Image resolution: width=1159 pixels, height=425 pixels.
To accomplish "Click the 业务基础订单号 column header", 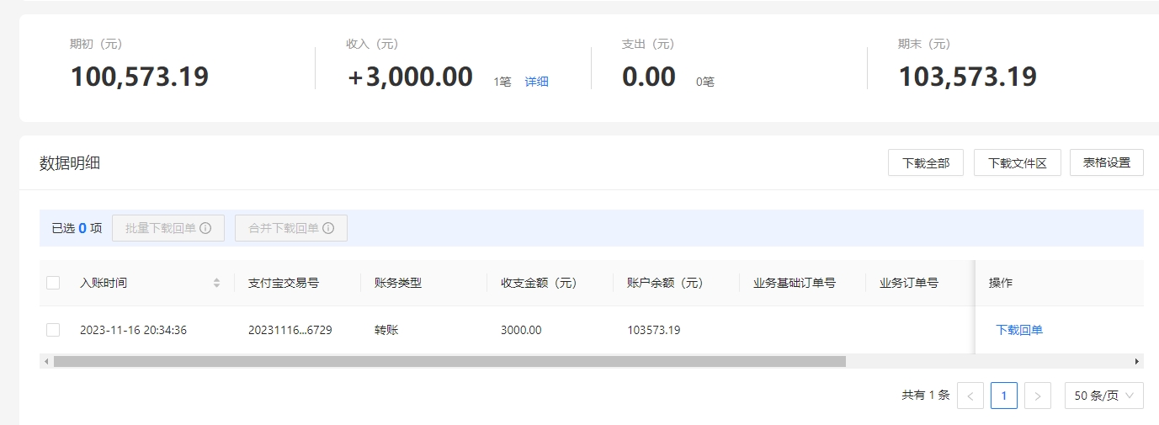I will click(x=795, y=283).
